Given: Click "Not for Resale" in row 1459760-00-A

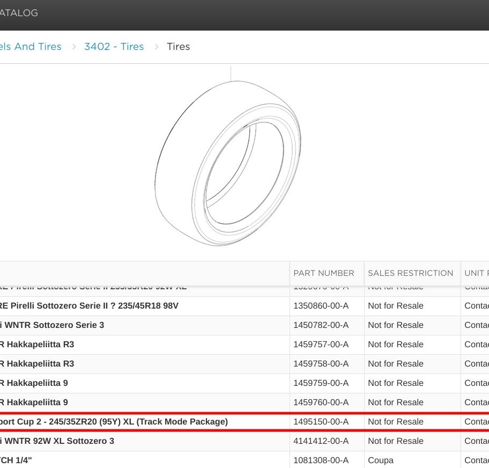Looking at the screenshot, I should tap(396, 403).
